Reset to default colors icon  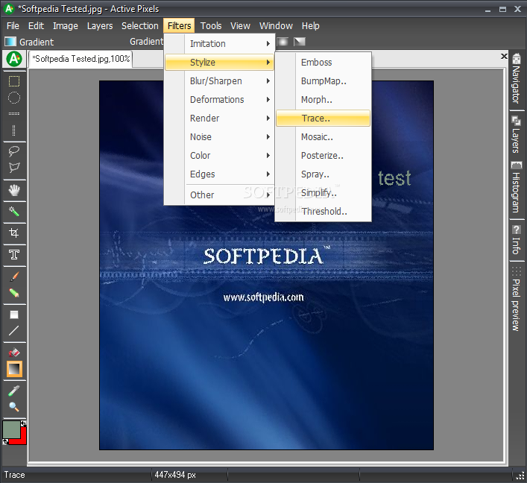5,442
